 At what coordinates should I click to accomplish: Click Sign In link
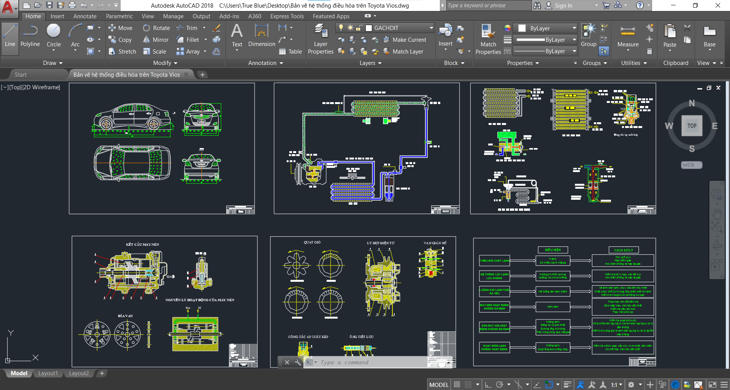coord(563,5)
